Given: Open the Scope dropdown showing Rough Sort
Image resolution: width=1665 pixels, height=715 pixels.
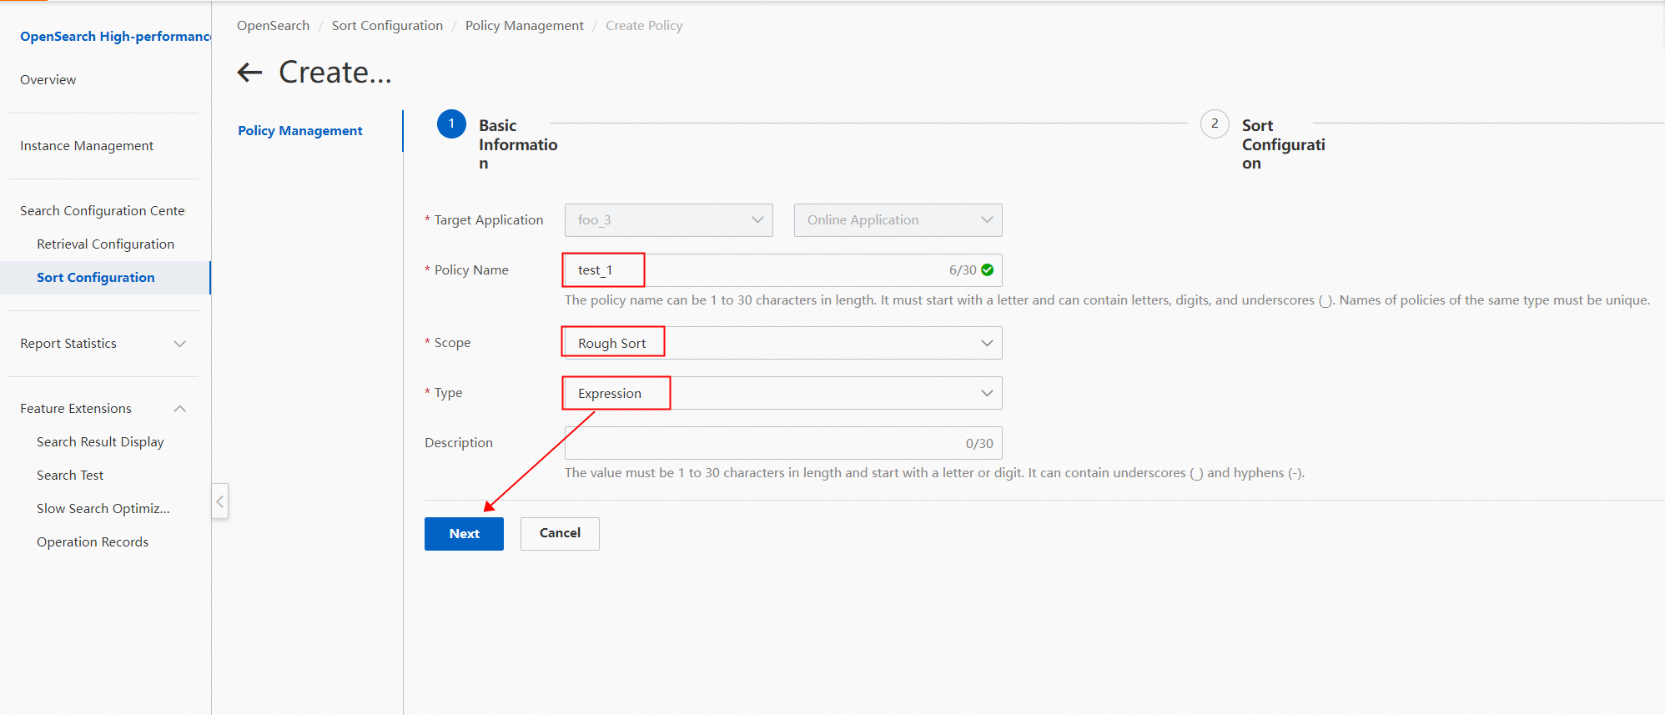Looking at the screenshot, I should click(783, 343).
